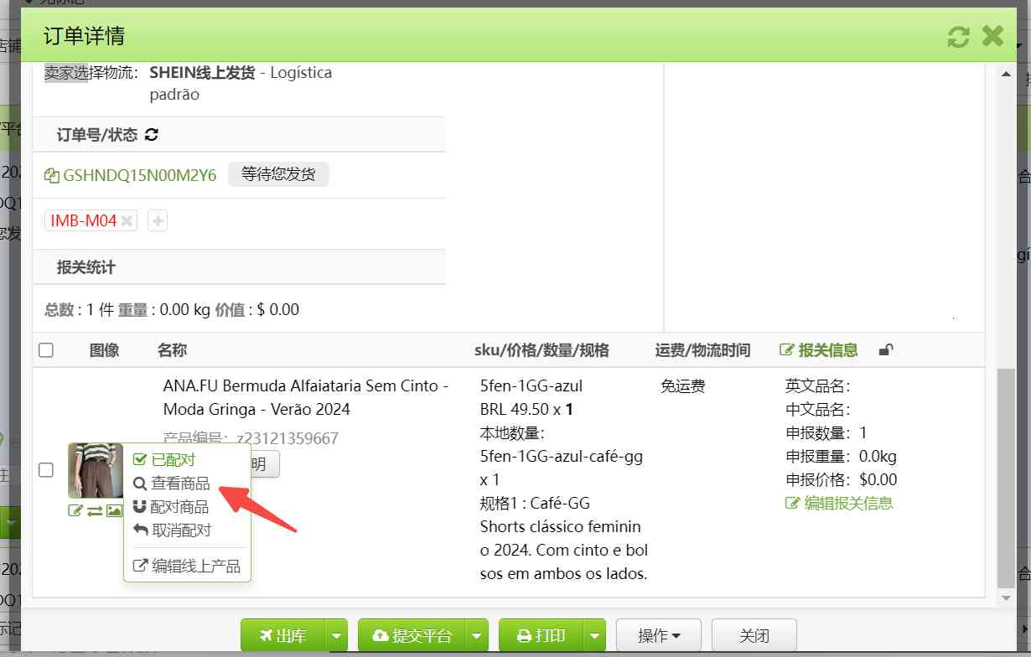Add a new tag with the plus icon
The image size is (1031, 657).
[x=158, y=221]
